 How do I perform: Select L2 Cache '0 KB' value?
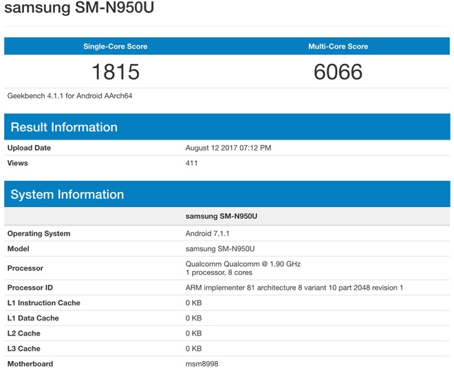tap(194, 334)
